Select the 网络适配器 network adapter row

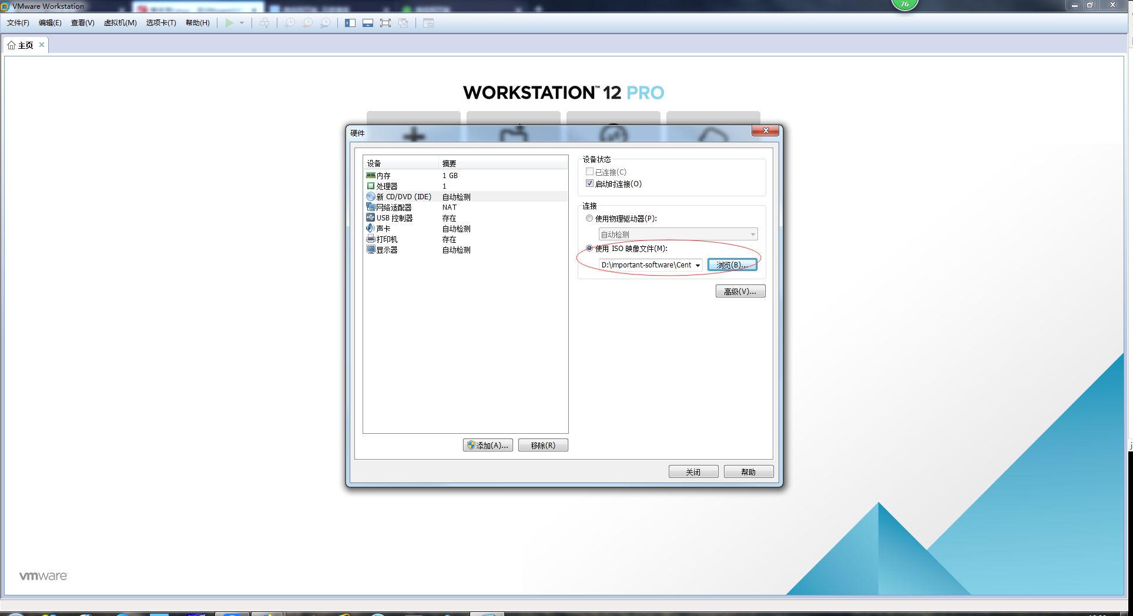[x=465, y=207]
